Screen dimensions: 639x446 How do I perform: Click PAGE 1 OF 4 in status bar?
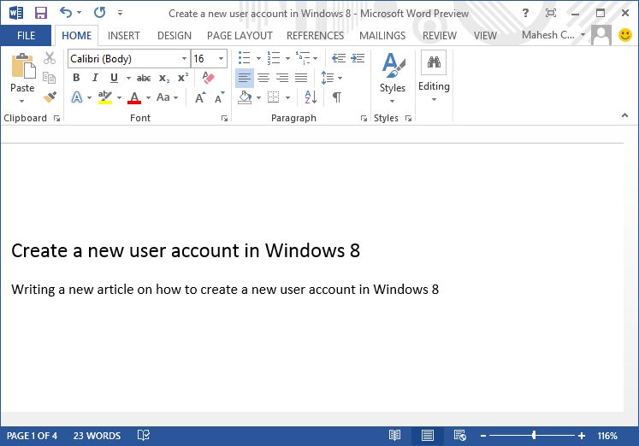[32, 436]
